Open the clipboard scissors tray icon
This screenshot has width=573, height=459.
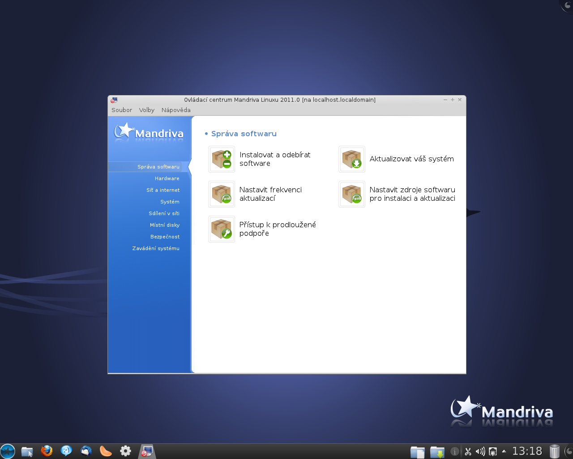(x=468, y=451)
